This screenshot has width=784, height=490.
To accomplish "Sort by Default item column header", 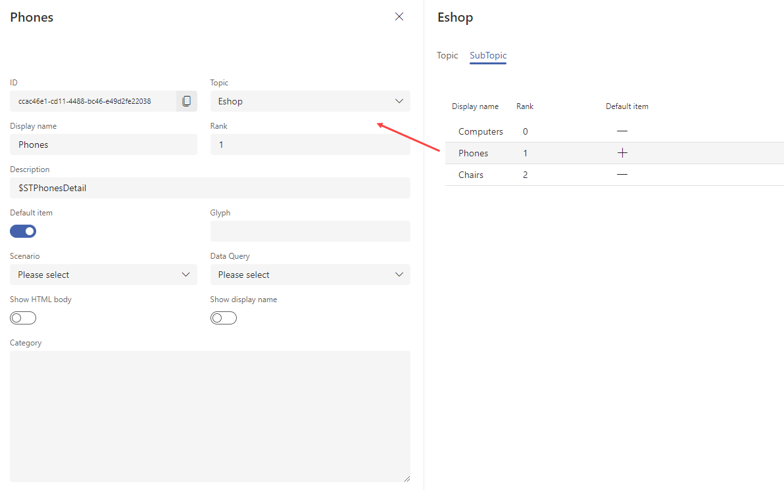I will [x=627, y=106].
